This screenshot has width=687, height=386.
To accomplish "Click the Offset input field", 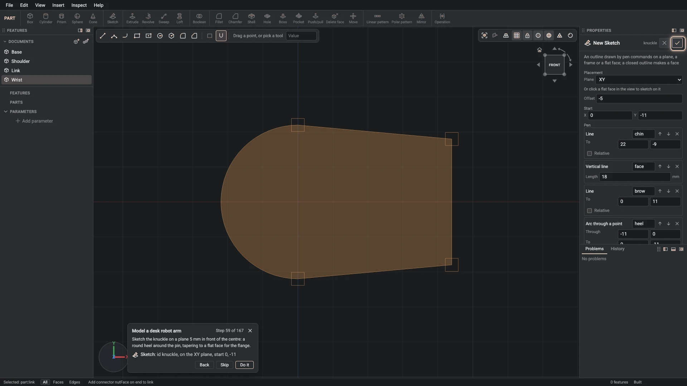I will point(639,99).
